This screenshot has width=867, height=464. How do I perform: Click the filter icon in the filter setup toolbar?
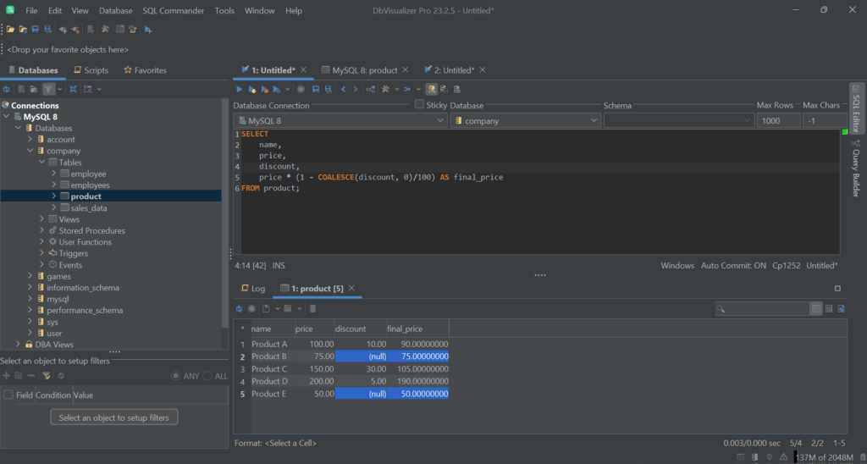tap(47, 376)
